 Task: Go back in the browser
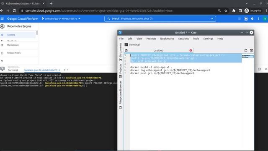(x=2, y=10)
